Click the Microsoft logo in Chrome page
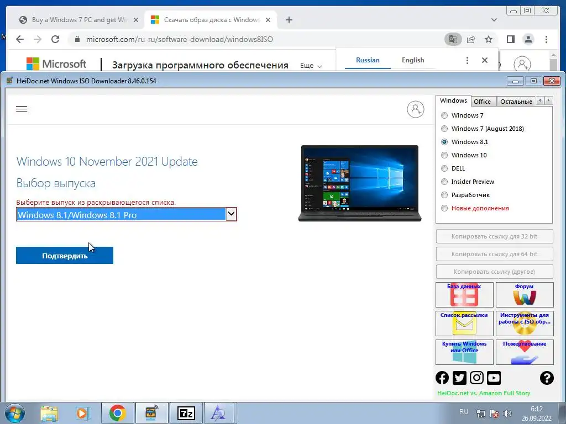The image size is (566, 424). pos(56,64)
